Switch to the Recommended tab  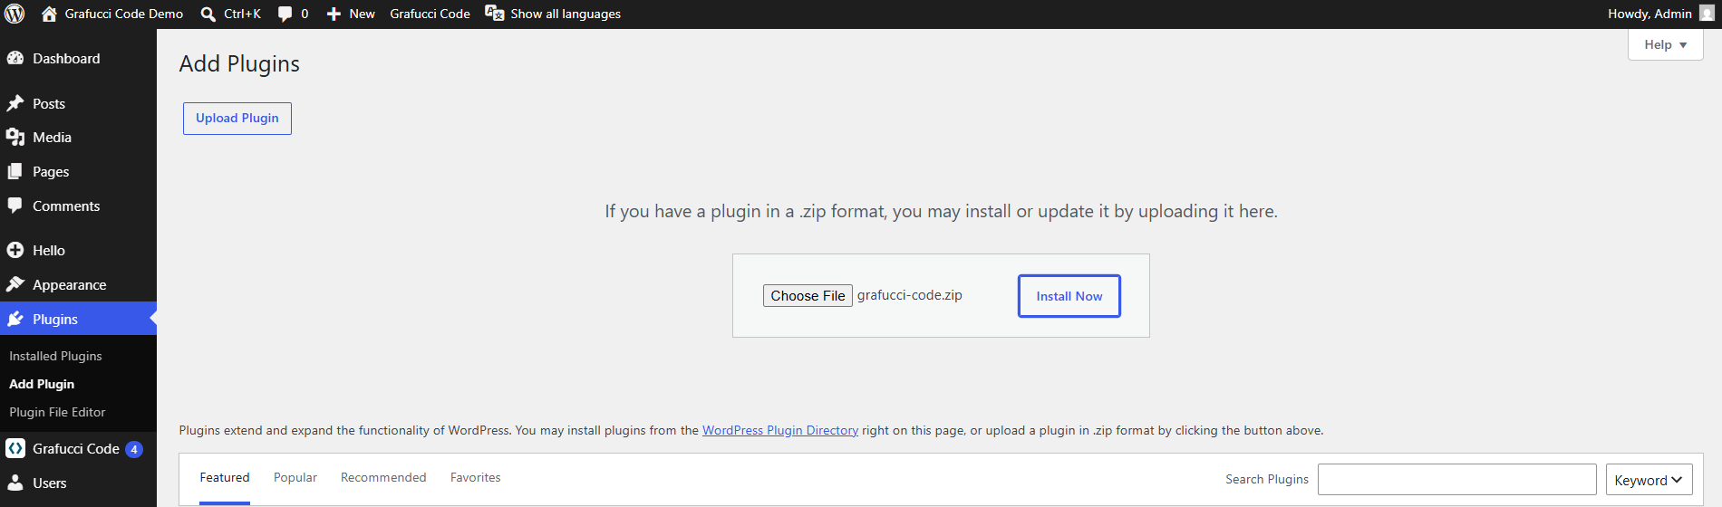coord(383,478)
